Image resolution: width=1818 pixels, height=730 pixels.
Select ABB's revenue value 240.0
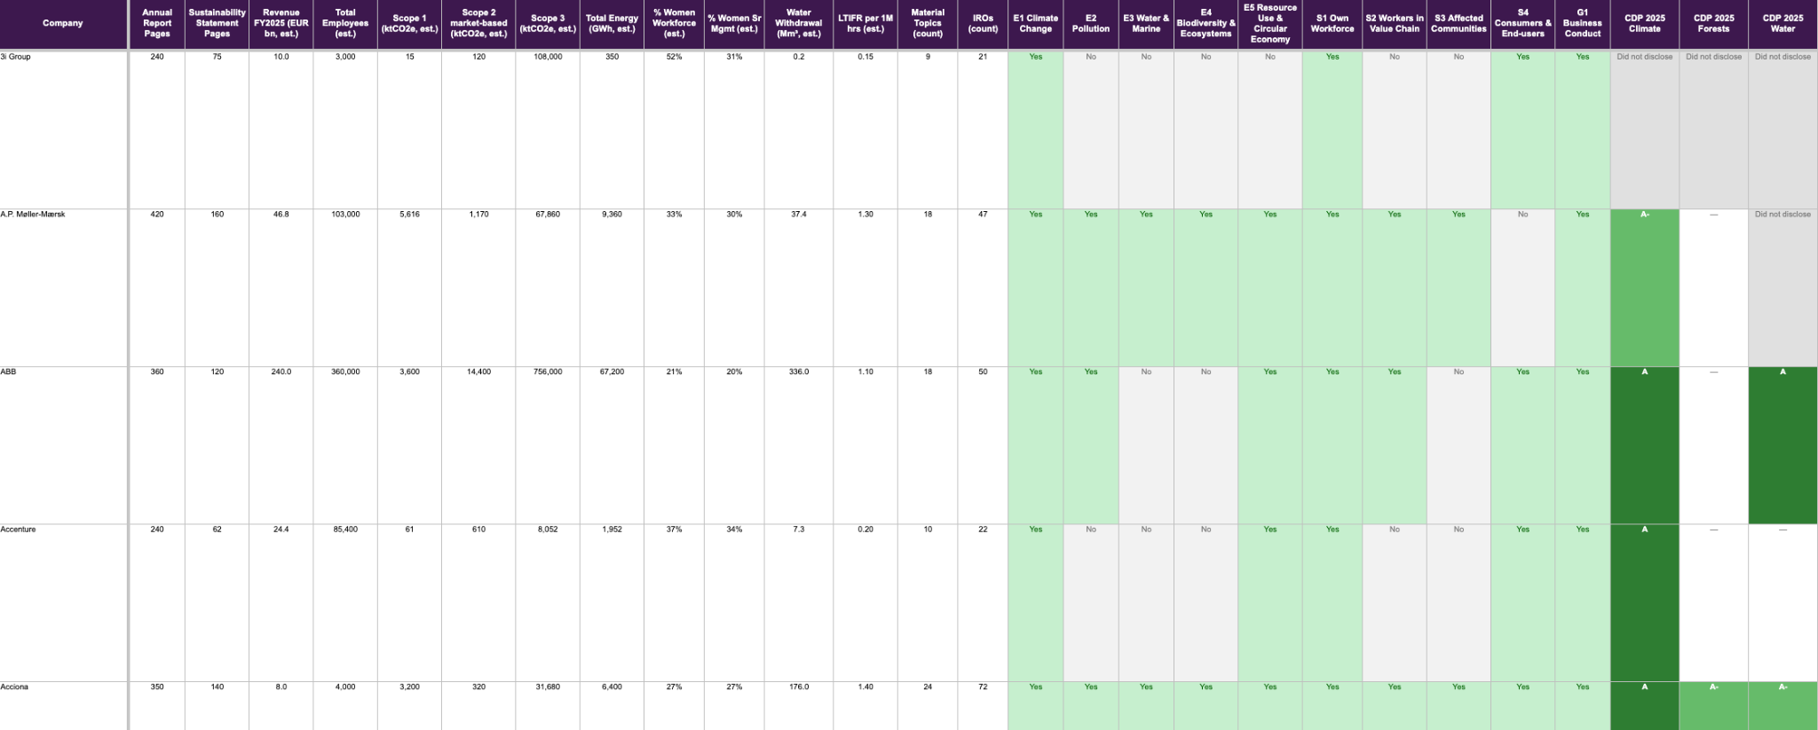click(281, 445)
